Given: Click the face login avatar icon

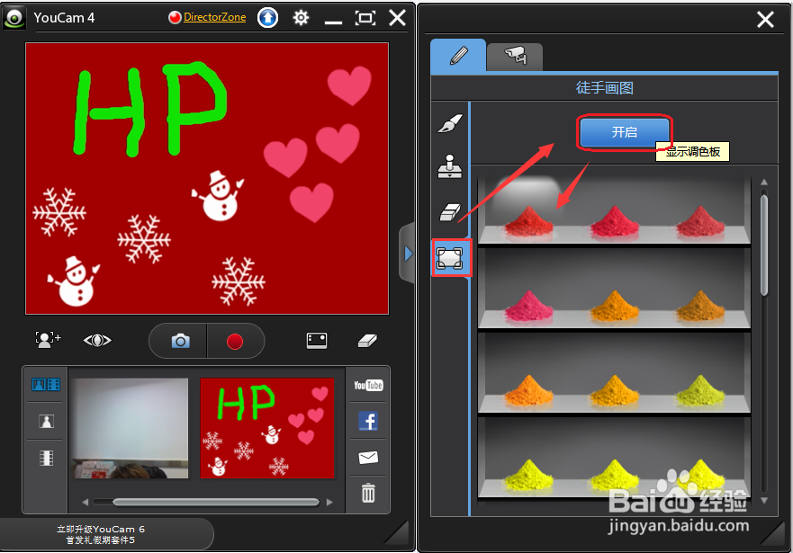Looking at the screenshot, I should coord(48,340).
